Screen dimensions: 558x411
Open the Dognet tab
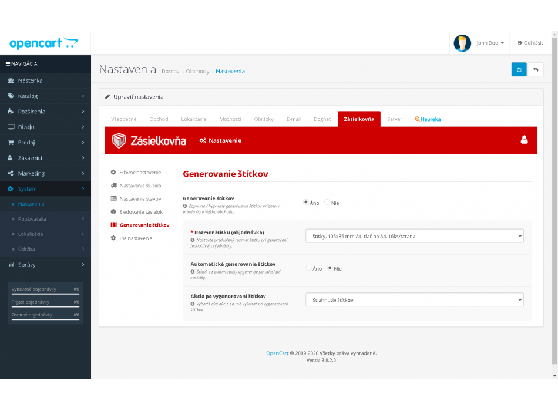(x=322, y=119)
